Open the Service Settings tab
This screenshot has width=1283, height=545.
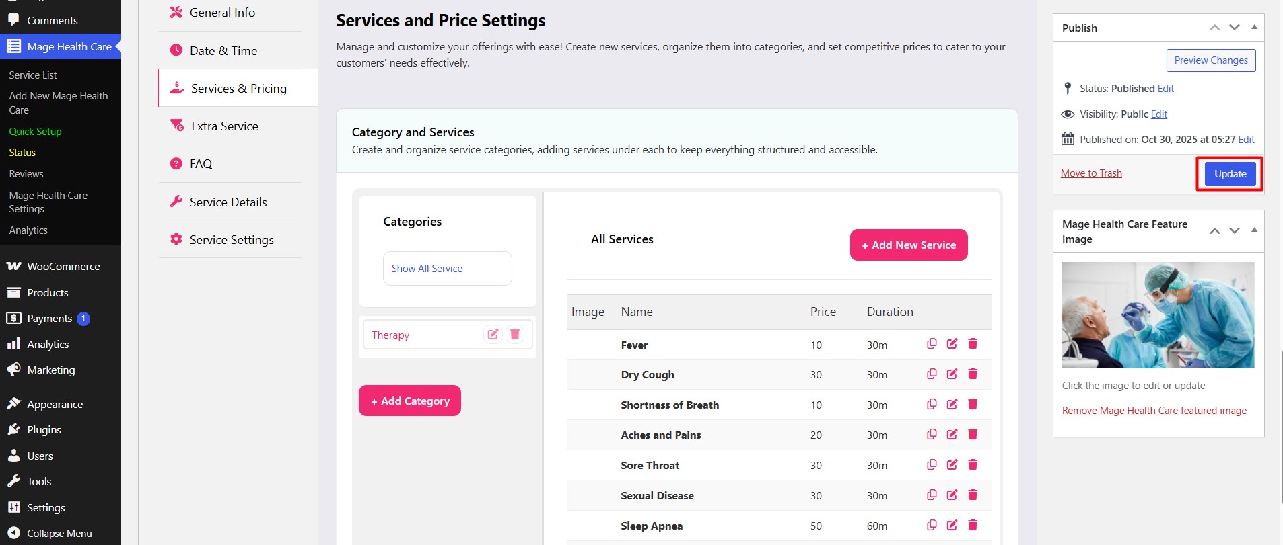pos(231,240)
